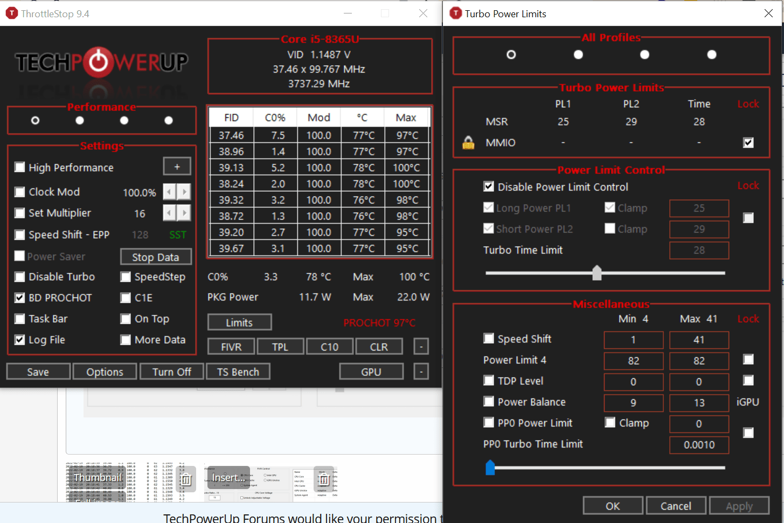Run the TS Bench benchmark

pos(238,371)
